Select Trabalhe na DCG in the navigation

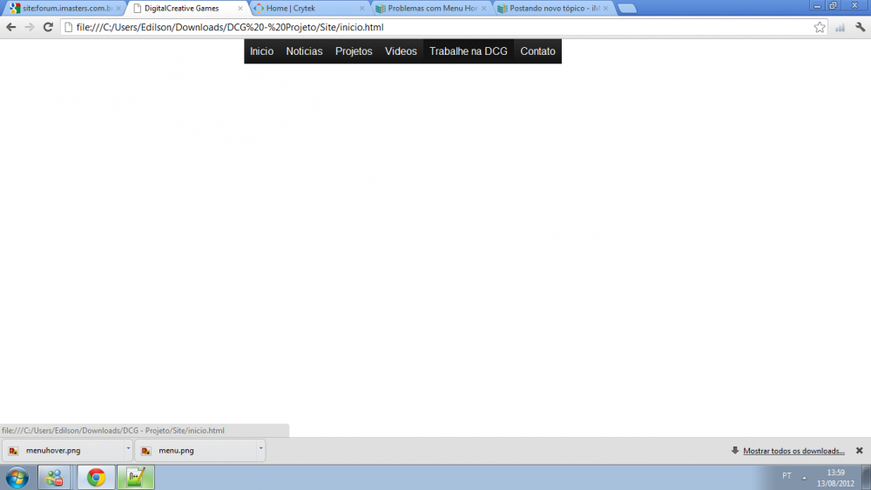tap(468, 51)
